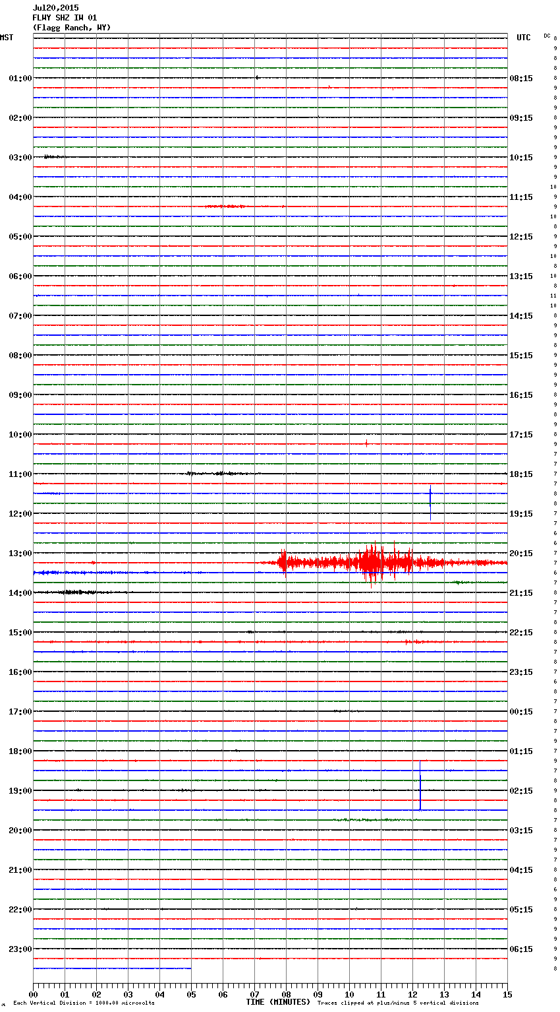Click the MST timezone header
This screenshot has width=560, height=1012.
pyautogui.click(x=7, y=38)
